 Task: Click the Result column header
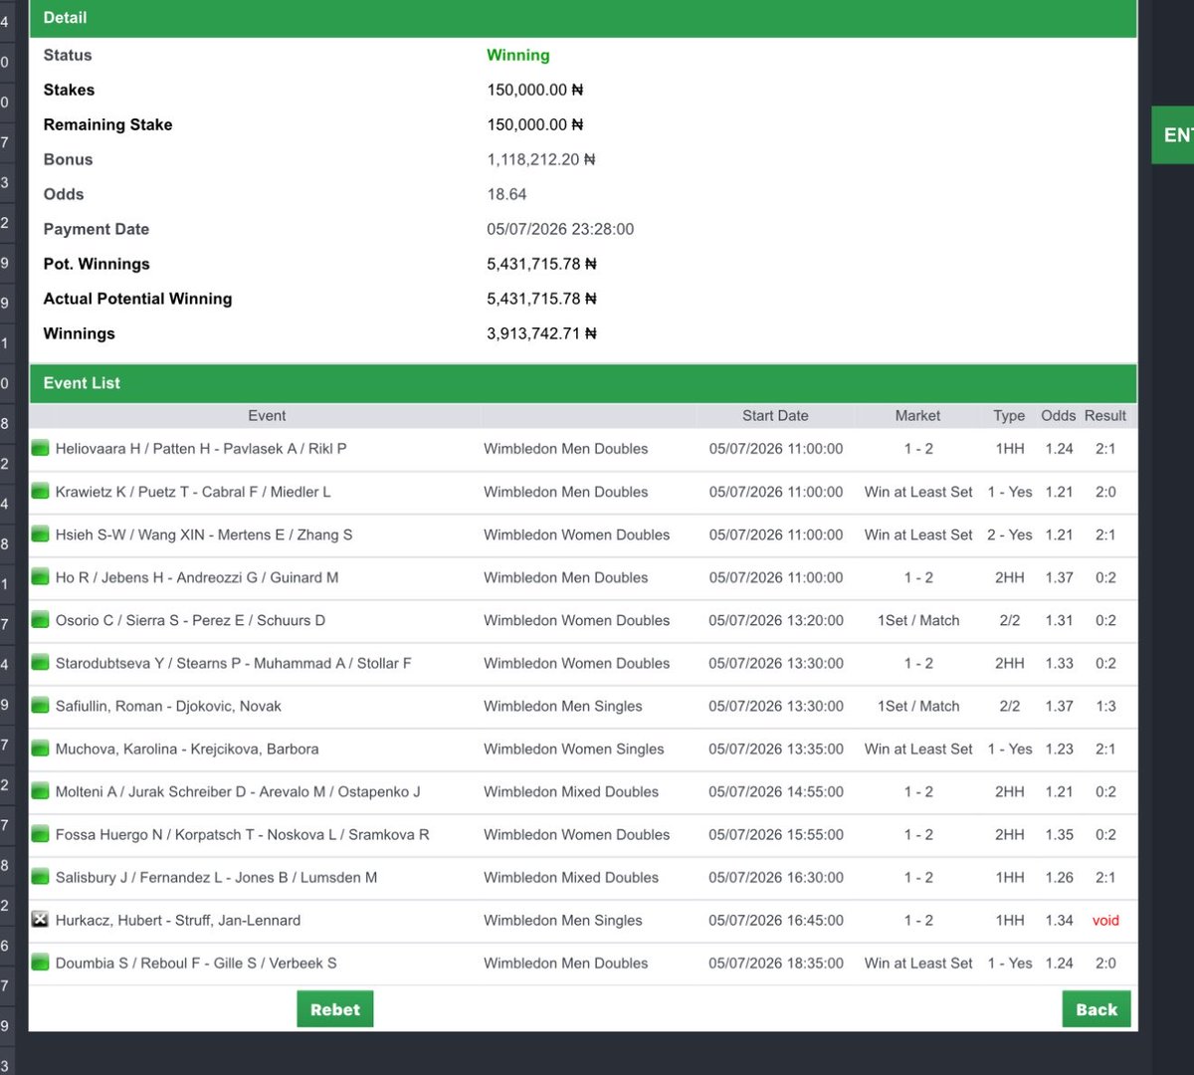point(1105,416)
